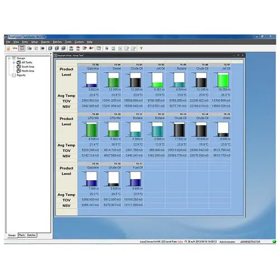
Task: Open the Batches menu
Action: [57, 42]
